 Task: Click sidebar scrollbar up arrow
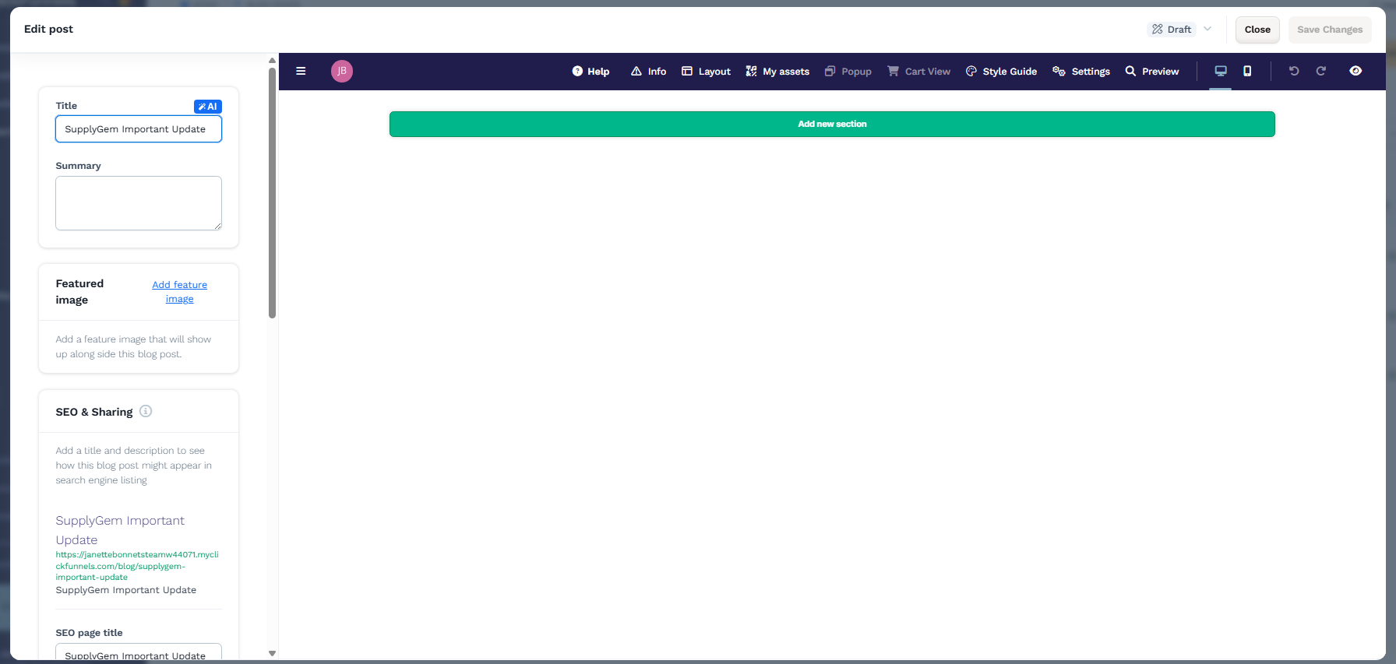tap(272, 60)
